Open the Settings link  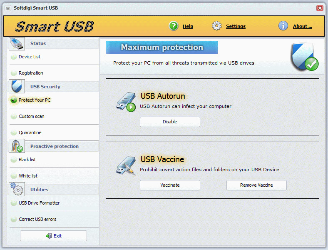tap(236, 26)
